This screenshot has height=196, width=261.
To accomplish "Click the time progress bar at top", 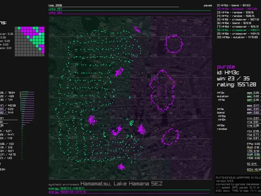I will click(x=114, y=7).
